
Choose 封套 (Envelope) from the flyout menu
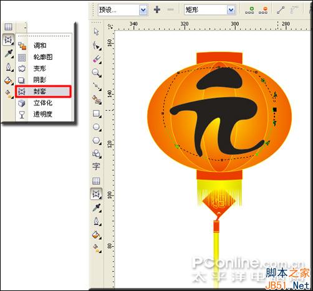point(43,91)
